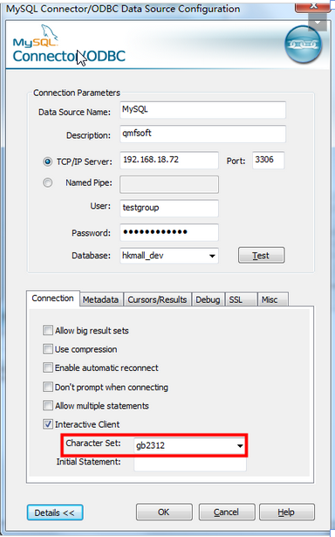Open the Metadata tab
This screenshot has width=335, height=537.
pyautogui.click(x=100, y=299)
